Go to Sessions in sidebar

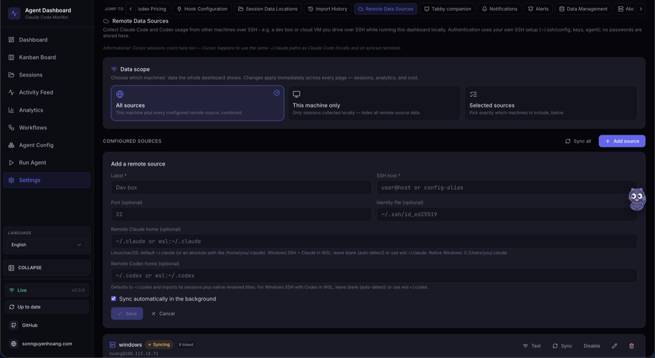pos(46,75)
